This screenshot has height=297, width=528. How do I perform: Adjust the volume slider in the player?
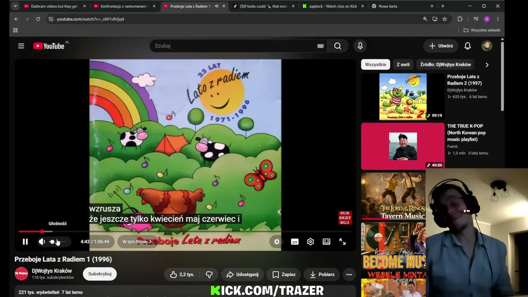(x=57, y=242)
